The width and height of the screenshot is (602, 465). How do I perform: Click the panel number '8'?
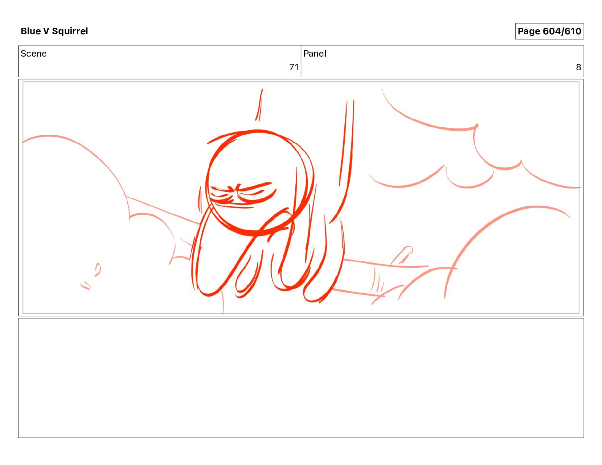click(x=578, y=67)
